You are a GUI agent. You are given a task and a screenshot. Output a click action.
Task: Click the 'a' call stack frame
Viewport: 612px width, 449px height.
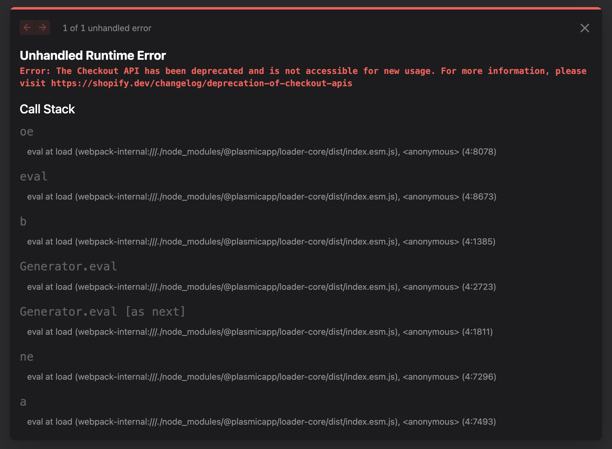coord(23,402)
